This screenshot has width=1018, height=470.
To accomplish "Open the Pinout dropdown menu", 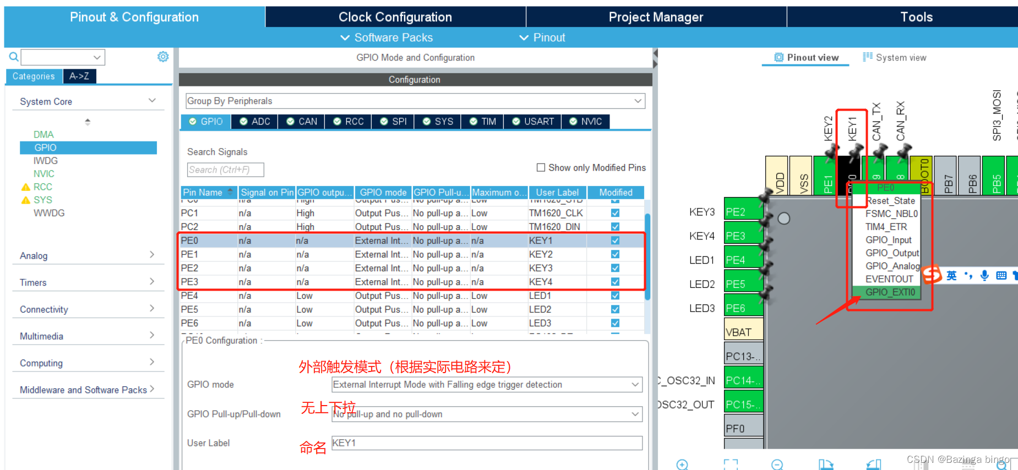I will click(542, 37).
